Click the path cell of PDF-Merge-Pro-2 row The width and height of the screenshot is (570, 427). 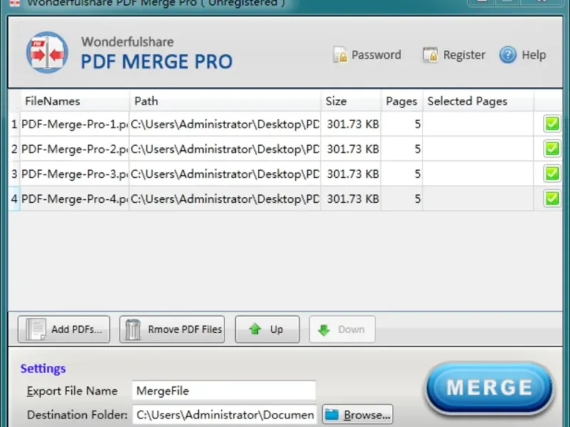pyautogui.click(x=225, y=149)
